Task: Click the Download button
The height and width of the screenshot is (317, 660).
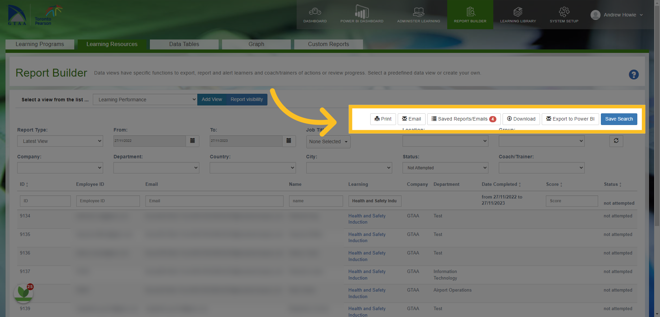Action: click(521, 119)
